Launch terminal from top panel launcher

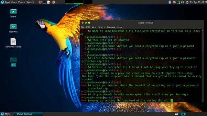45,2
